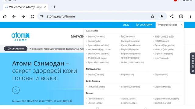Choose English(Europe) option
Screen dimensions: 195x109
tap(95, 103)
